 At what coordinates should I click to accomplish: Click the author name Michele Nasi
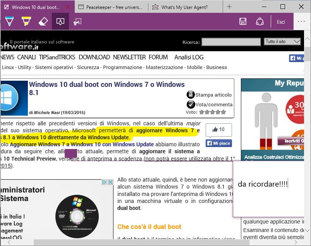[x=47, y=113]
